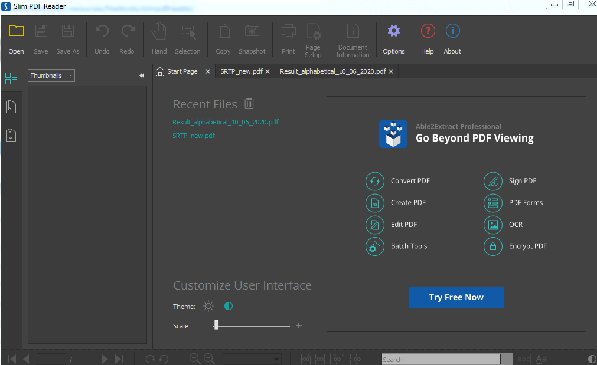The height and width of the screenshot is (365, 597).
Task: Open the About info icon
Action: tap(453, 31)
